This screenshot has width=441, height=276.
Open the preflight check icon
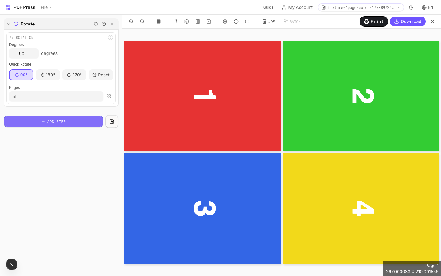tap(209, 21)
